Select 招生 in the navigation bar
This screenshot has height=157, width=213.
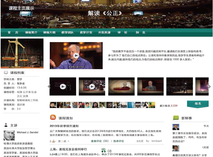coord(141,32)
